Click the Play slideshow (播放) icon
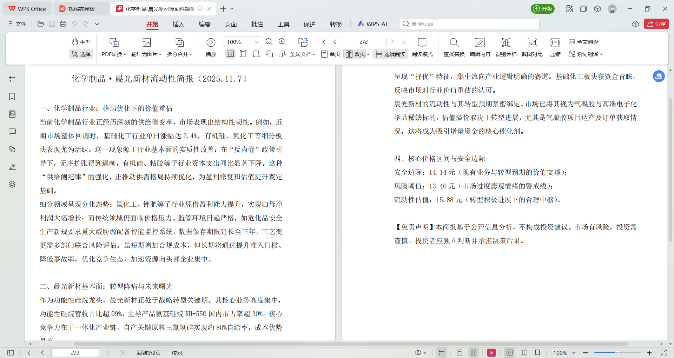 coord(211,43)
